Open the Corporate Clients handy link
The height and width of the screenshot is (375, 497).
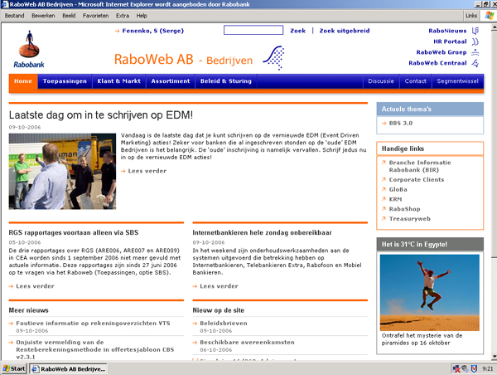coord(415,179)
